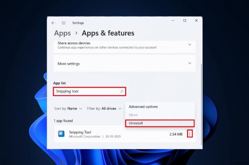Choose Advanced options from the context menu
This screenshot has width=249, height=165.
click(160, 107)
